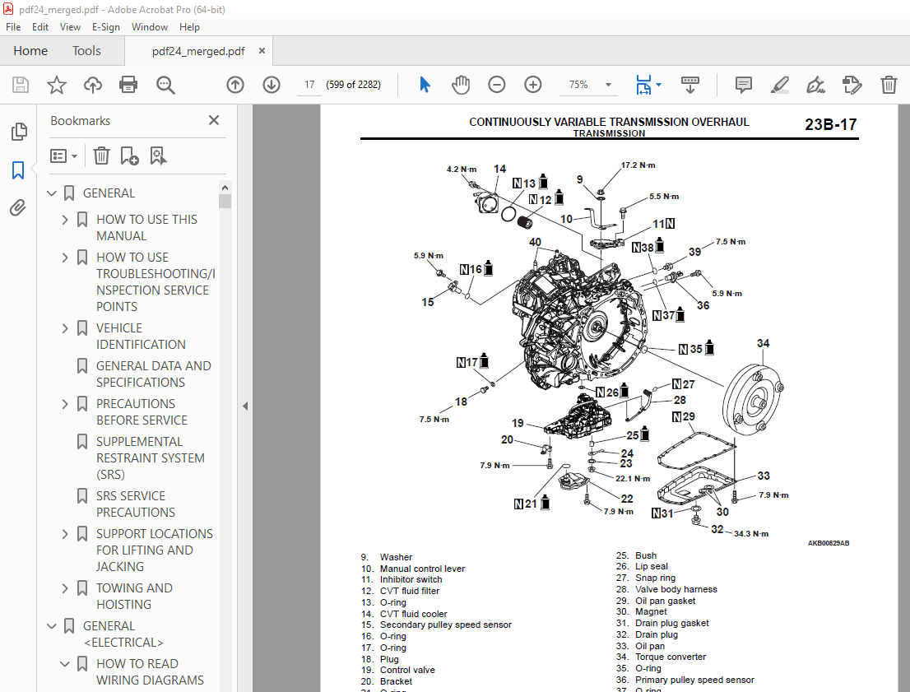This screenshot has width=910, height=692.
Task: Switch to the Home tab
Action: [30, 51]
